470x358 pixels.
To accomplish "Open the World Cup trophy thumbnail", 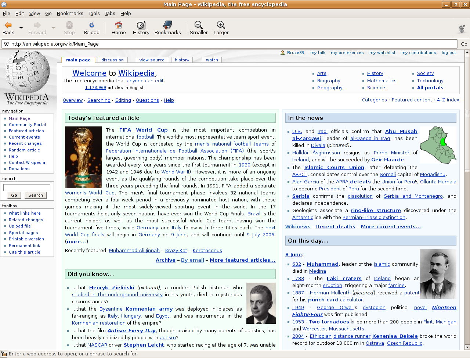I will pyautogui.click(x=83, y=157).
